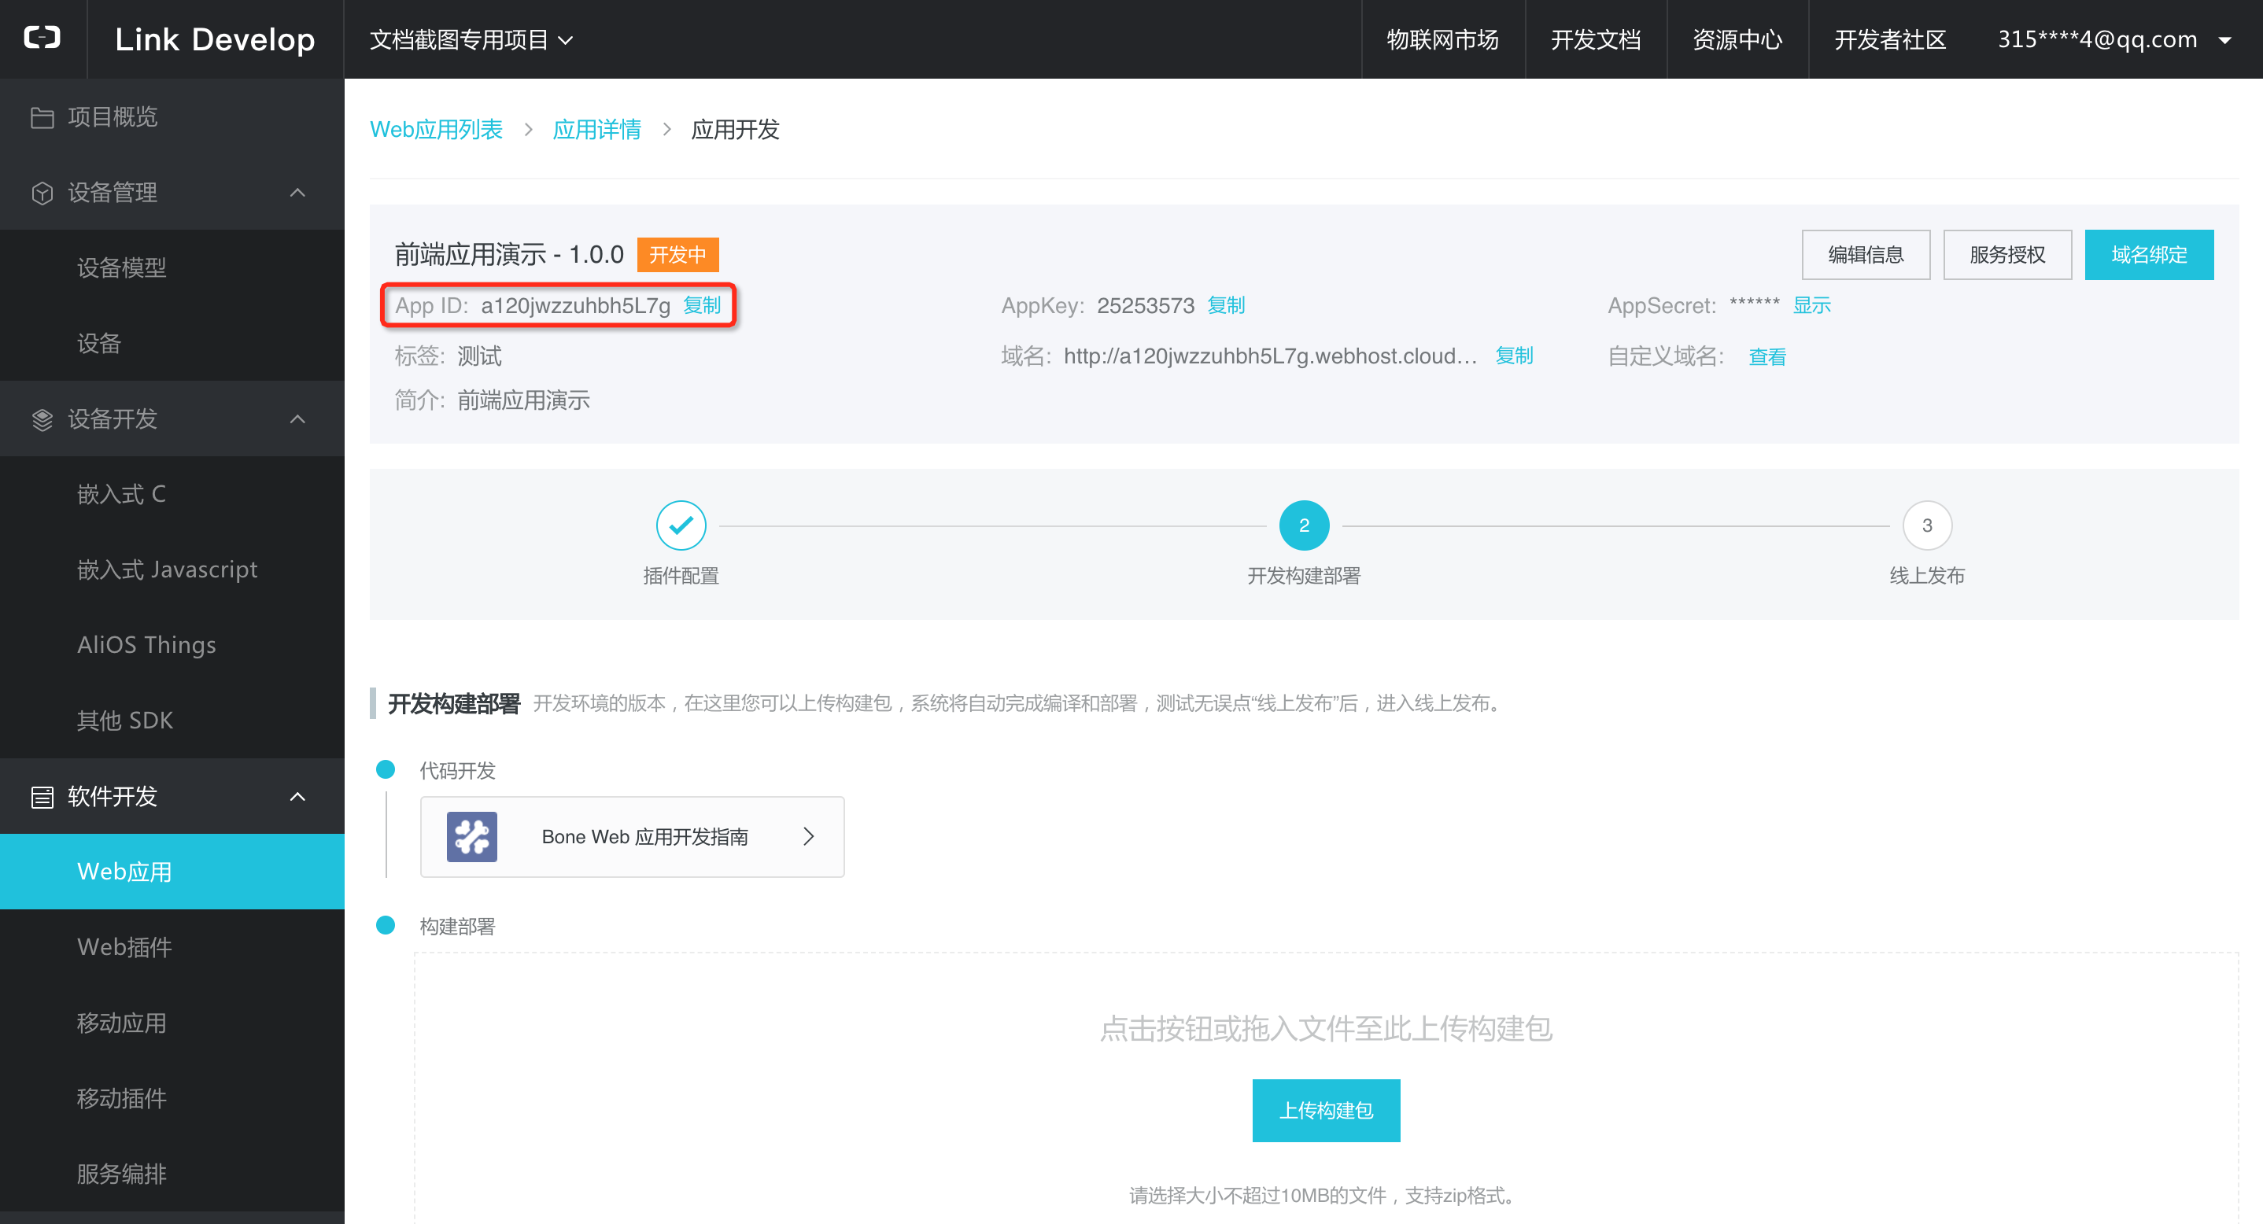Select 嵌入式 Javascript in sidebar
This screenshot has height=1224, width=2263.
click(x=172, y=570)
